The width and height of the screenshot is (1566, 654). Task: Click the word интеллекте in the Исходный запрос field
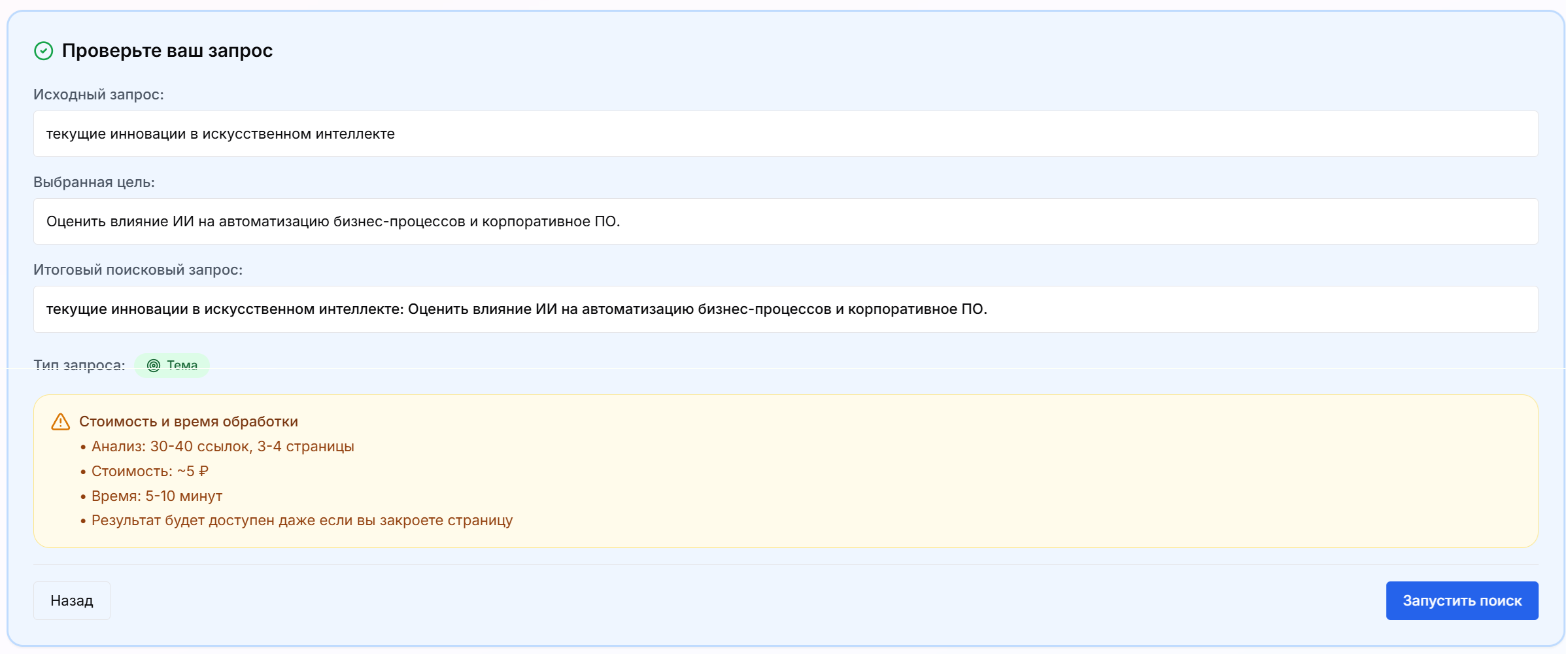(x=355, y=134)
